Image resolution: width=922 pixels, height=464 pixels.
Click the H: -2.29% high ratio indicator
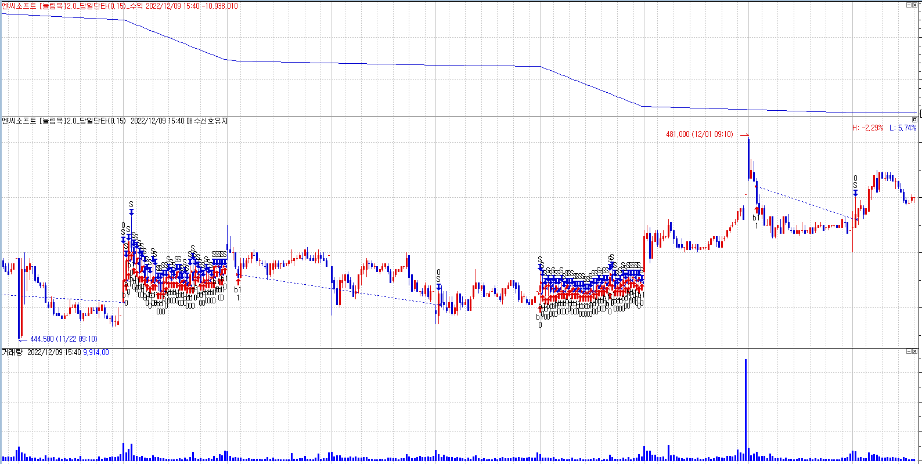point(867,128)
